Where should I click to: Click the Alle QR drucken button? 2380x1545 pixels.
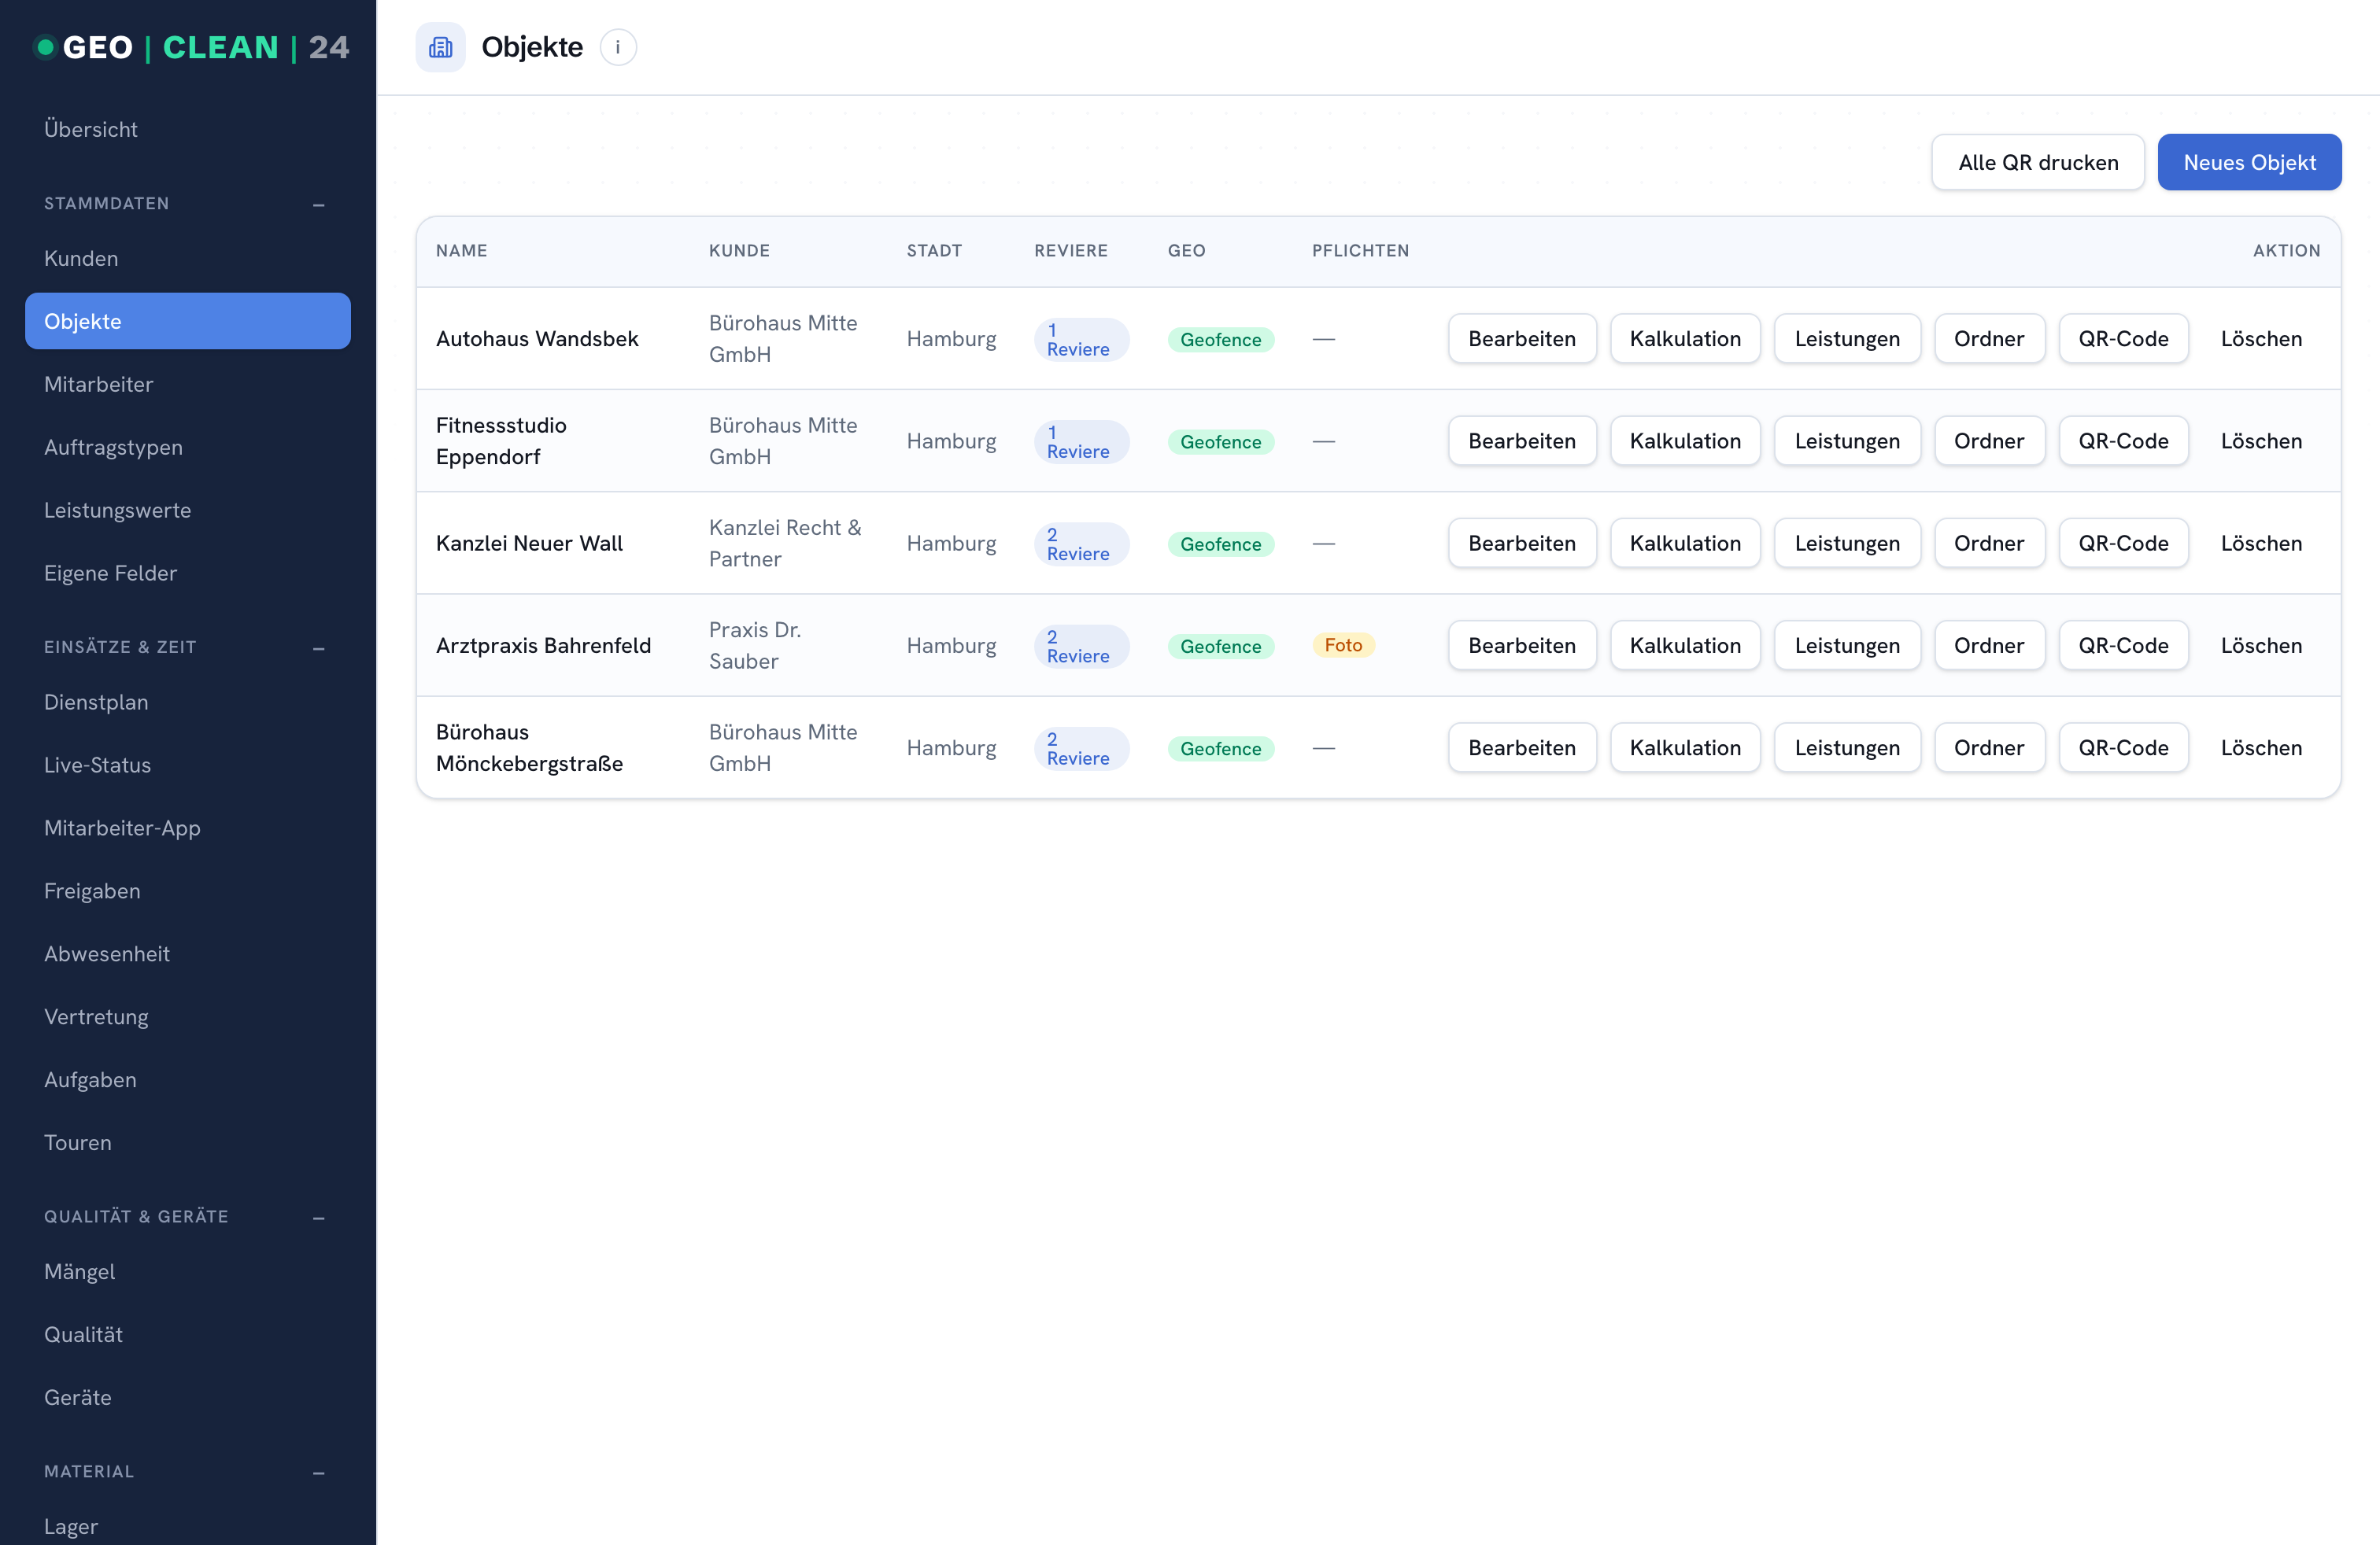[2037, 162]
